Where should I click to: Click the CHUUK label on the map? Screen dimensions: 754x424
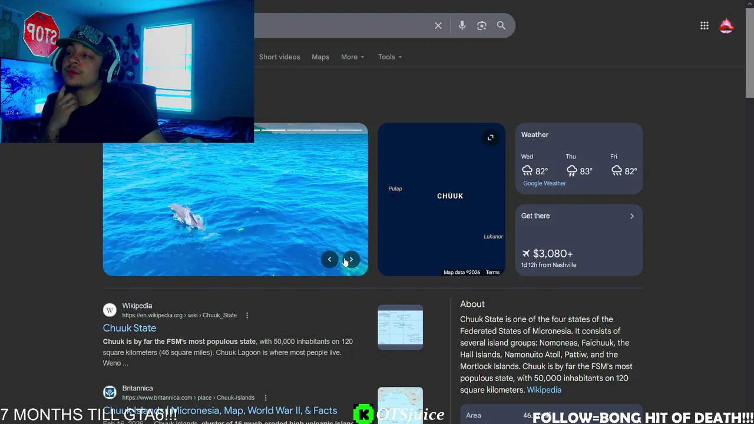[x=450, y=196]
